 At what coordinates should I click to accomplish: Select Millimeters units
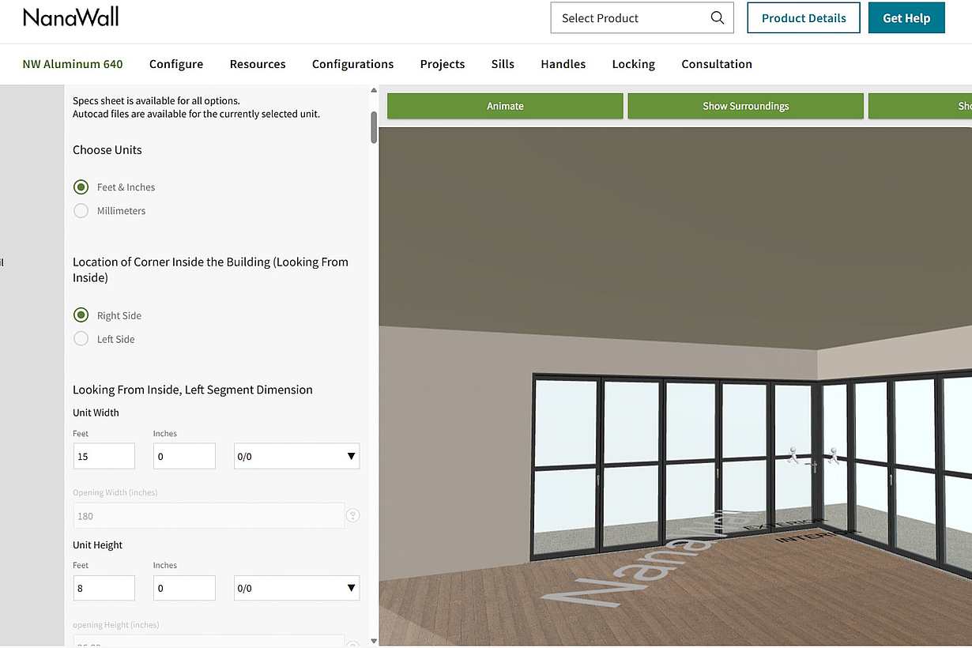[81, 211]
